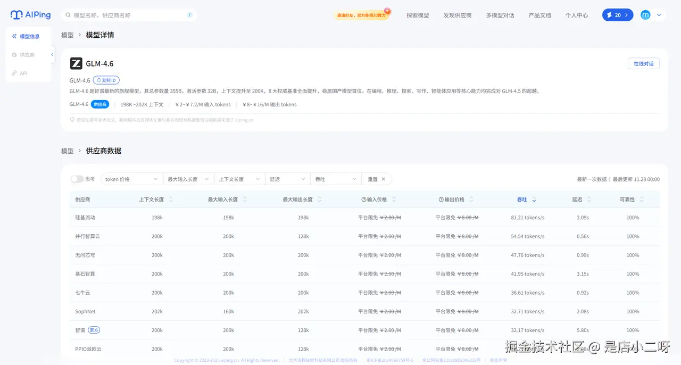This screenshot has height=365, width=681.
Task: Click the 复制 ID button
Action: tap(106, 80)
